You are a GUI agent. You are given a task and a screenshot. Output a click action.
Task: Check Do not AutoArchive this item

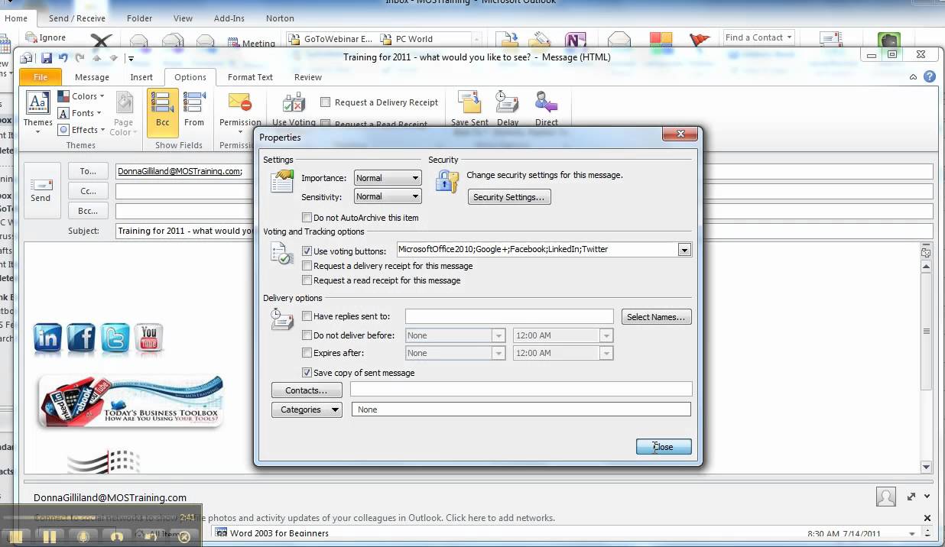[307, 218]
